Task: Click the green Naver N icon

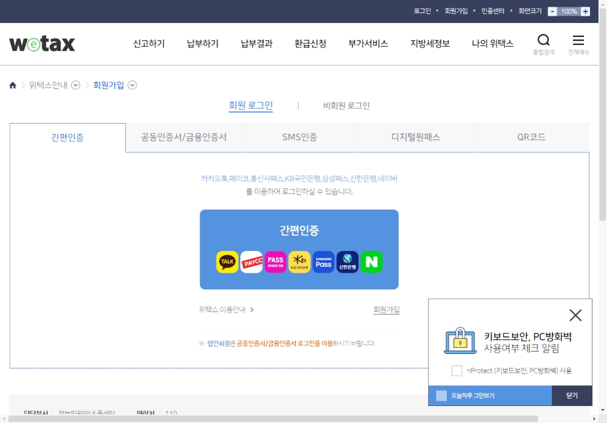Action: pos(371,262)
